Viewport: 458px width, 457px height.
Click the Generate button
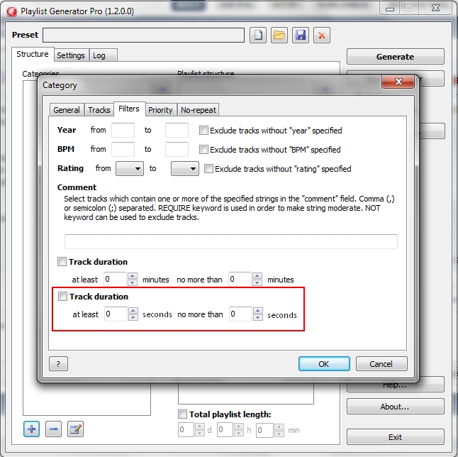point(395,57)
